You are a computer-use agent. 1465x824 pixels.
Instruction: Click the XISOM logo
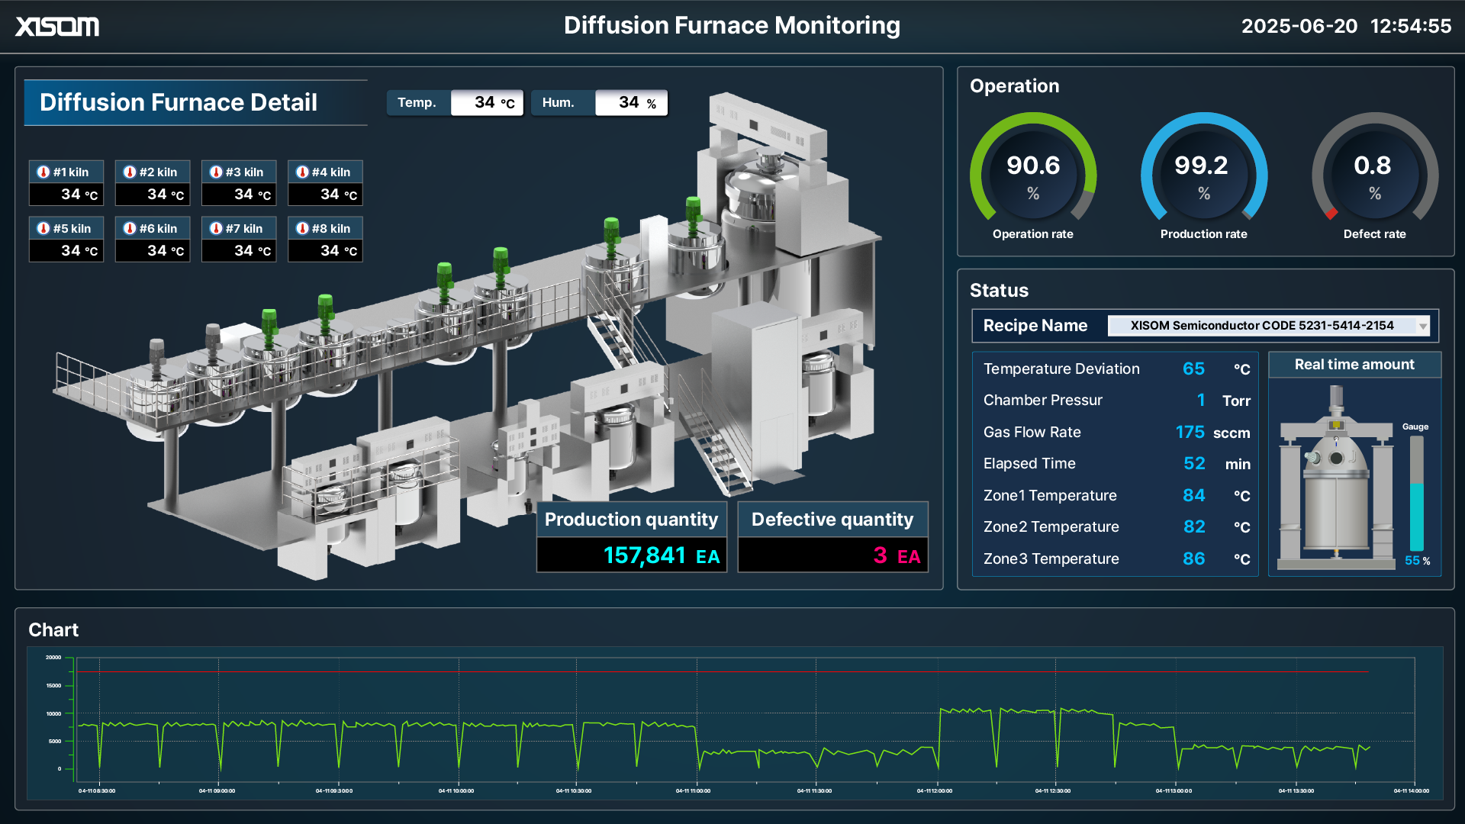coord(57,25)
